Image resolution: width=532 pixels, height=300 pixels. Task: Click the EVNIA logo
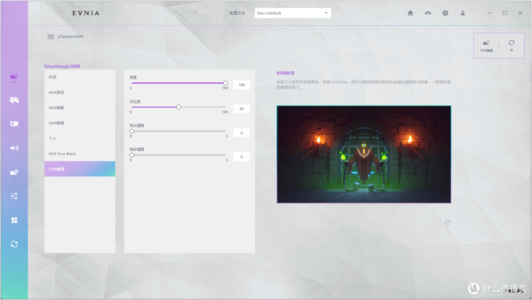pos(86,13)
